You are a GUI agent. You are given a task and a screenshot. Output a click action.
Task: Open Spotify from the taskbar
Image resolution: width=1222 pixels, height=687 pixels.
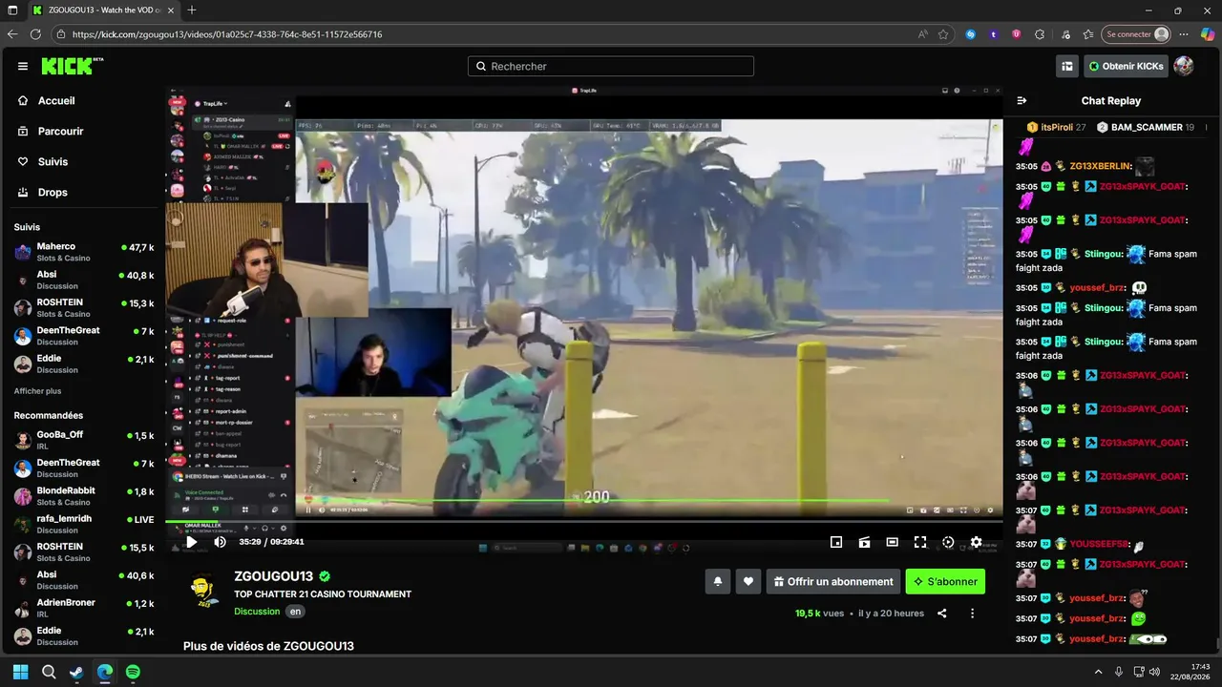point(133,672)
